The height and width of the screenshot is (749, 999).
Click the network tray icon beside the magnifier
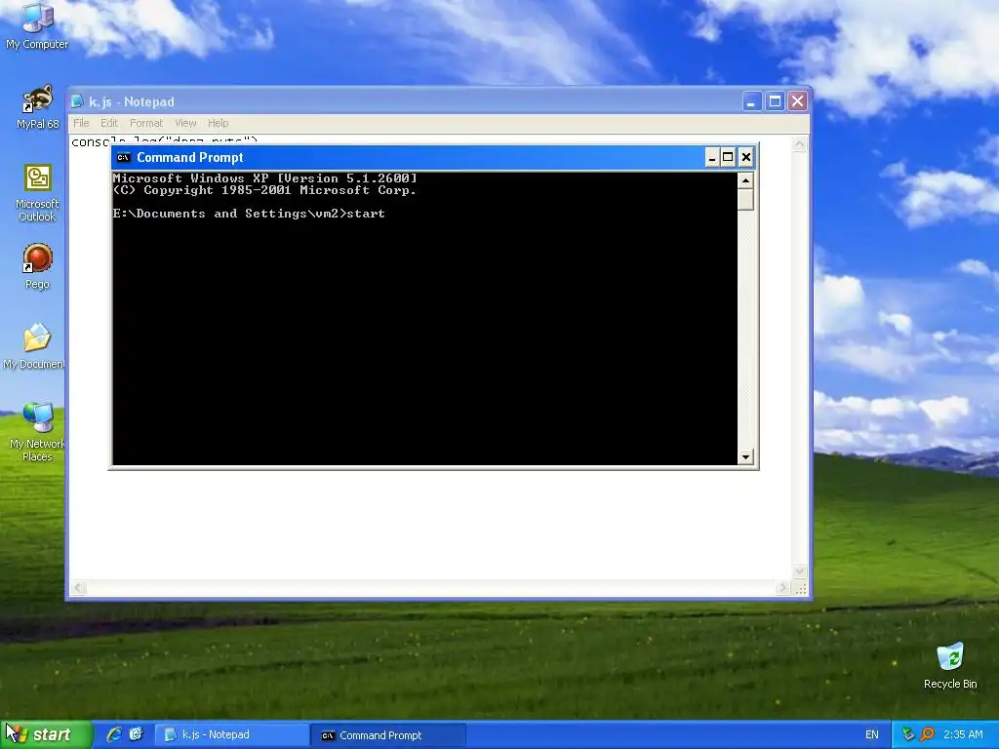[908, 734]
